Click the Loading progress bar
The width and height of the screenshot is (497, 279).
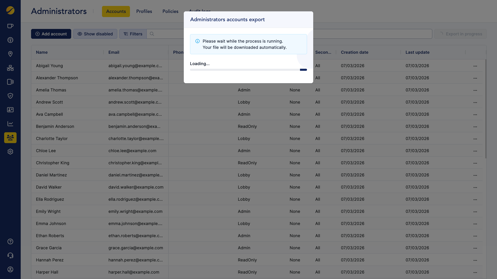[248, 70]
